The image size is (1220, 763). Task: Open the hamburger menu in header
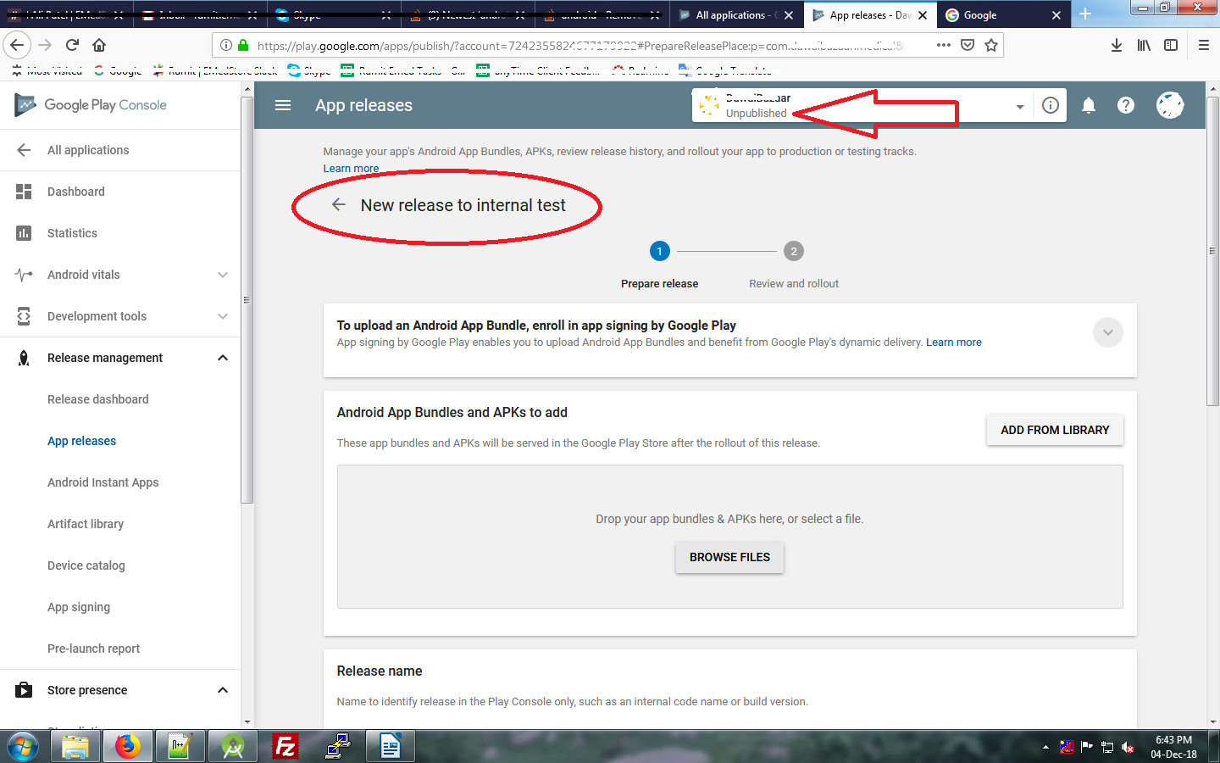pos(283,105)
